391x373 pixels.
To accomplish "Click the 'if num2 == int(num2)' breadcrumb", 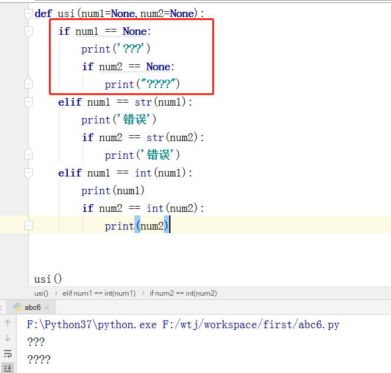I will click(x=183, y=293).
